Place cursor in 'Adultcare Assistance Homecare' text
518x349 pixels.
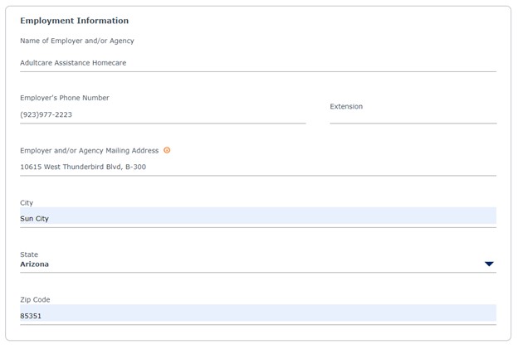tap(73, 63)
